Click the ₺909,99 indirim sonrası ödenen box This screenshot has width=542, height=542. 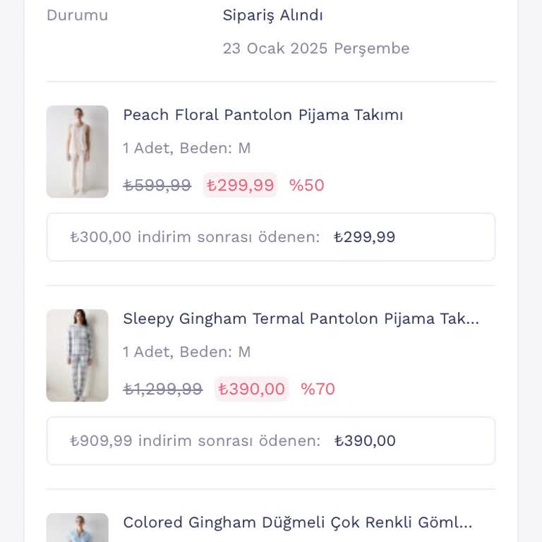(271, 441)
